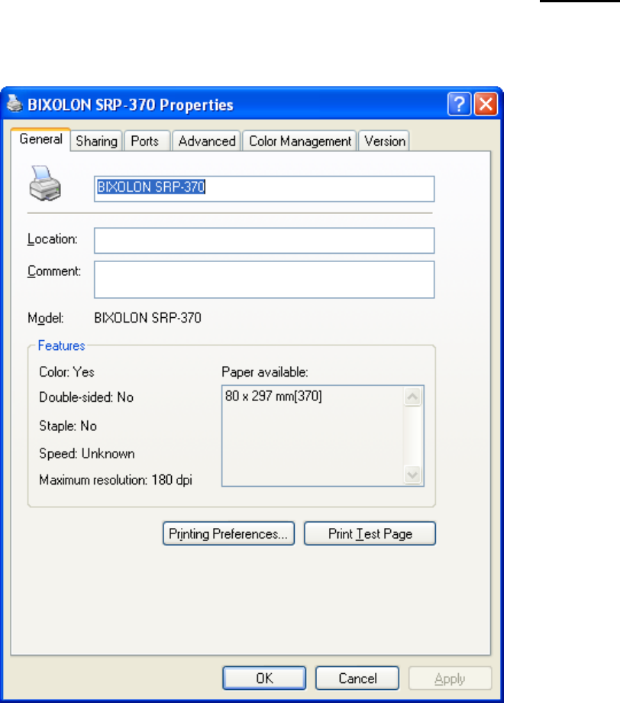The height and width of the screenshot is (703, 620).
Task: Click the Apply button
Action: click(x=450, y=679)
